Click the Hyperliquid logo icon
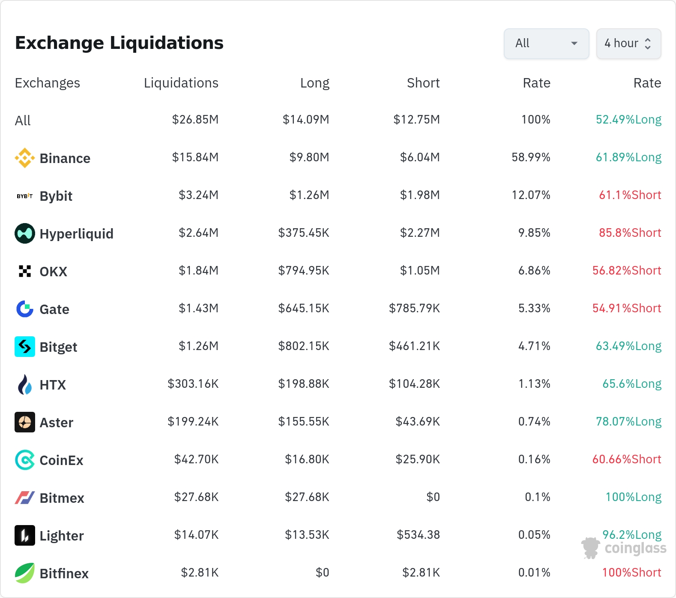 [x=25, y=233]
